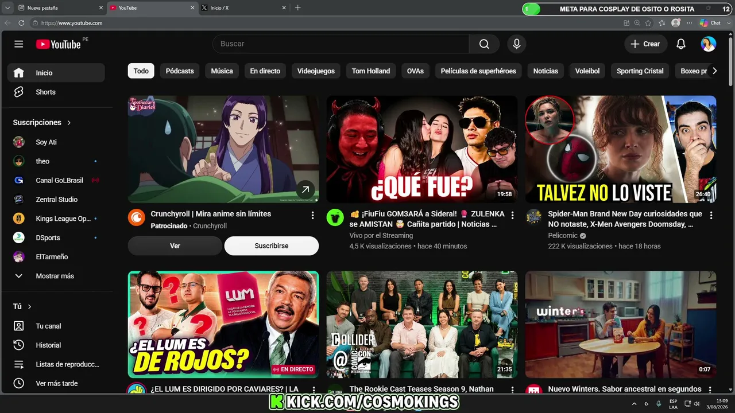Open the ¿EL LUM ES DE ROJOS? thumbnail
Viewport: 735px width, 413px height.
[x=223, y=325]
